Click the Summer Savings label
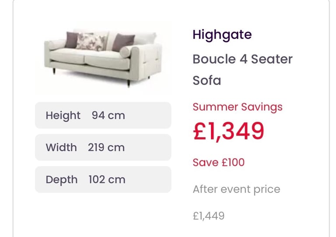The width and height of the screenshot is (336, 237). pos(238,107)
